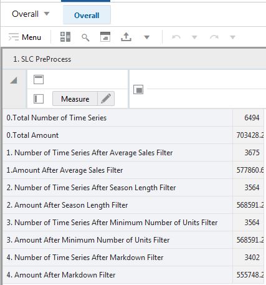Click the export upload arrow icon
The image size is (266, 285).
(126, 37)
